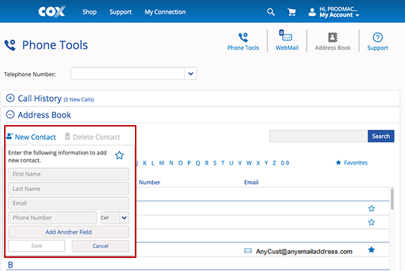Filter contacts by letter Q

pos(198,163)
